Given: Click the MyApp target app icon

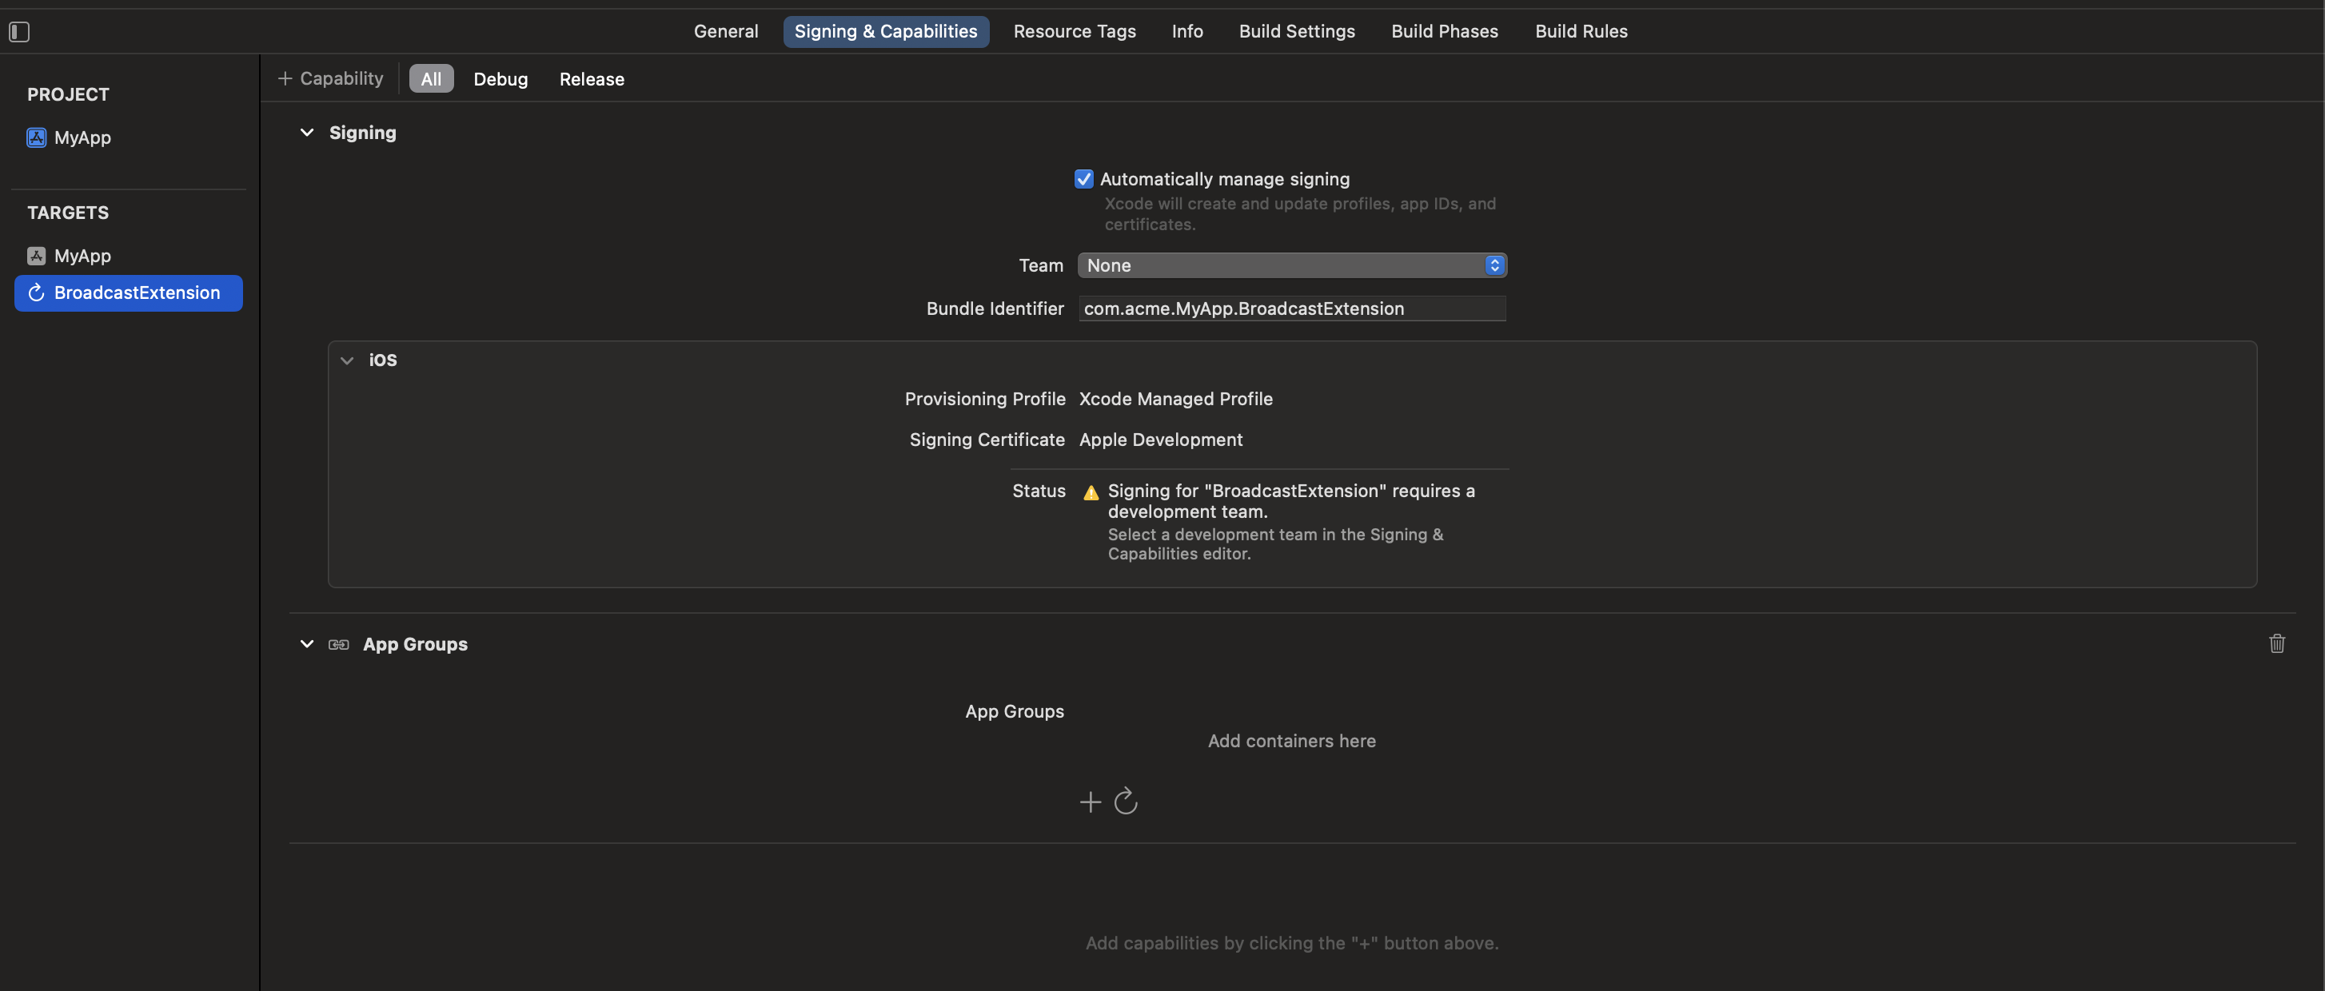Looking at the screenshot, I should point(36,256).
